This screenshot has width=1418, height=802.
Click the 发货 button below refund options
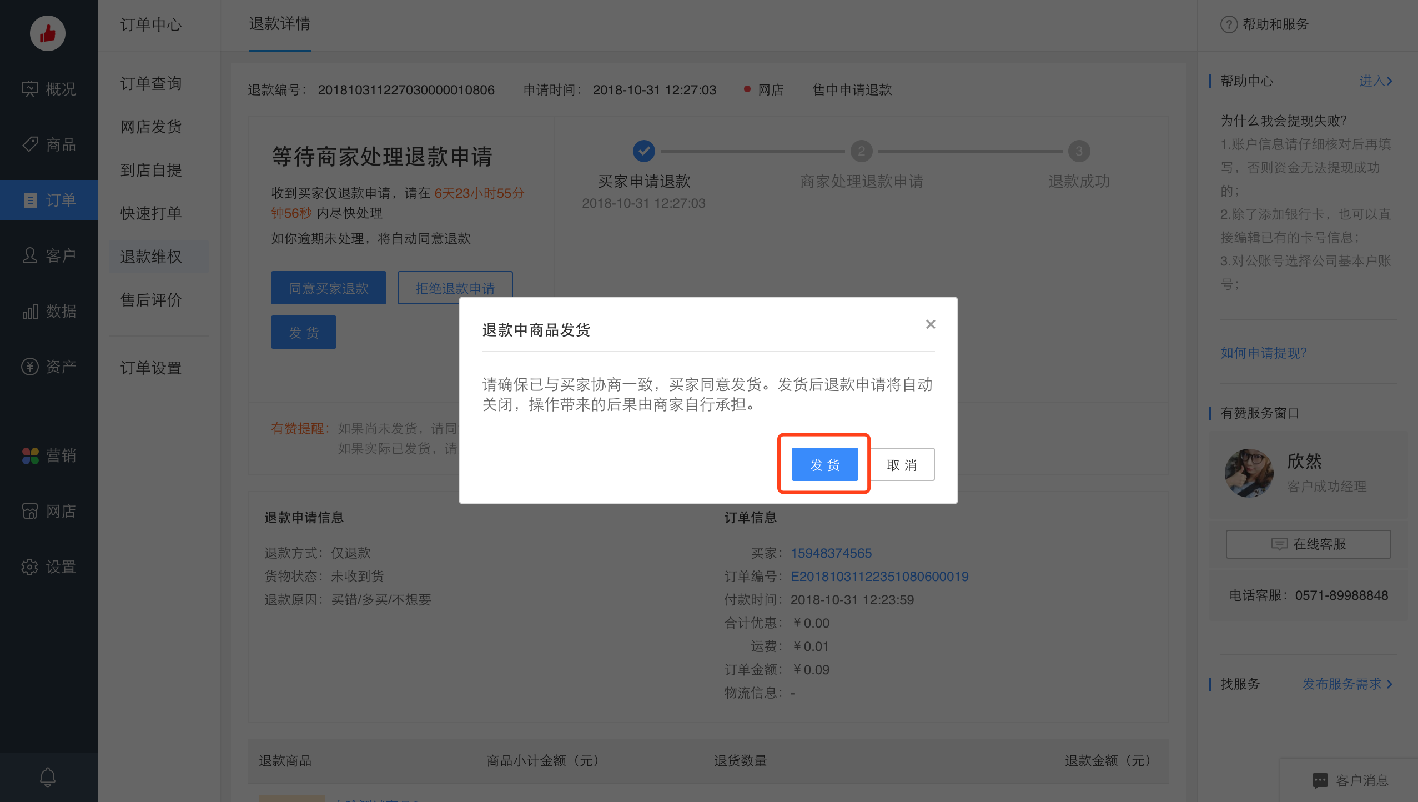tap(304, 332)
